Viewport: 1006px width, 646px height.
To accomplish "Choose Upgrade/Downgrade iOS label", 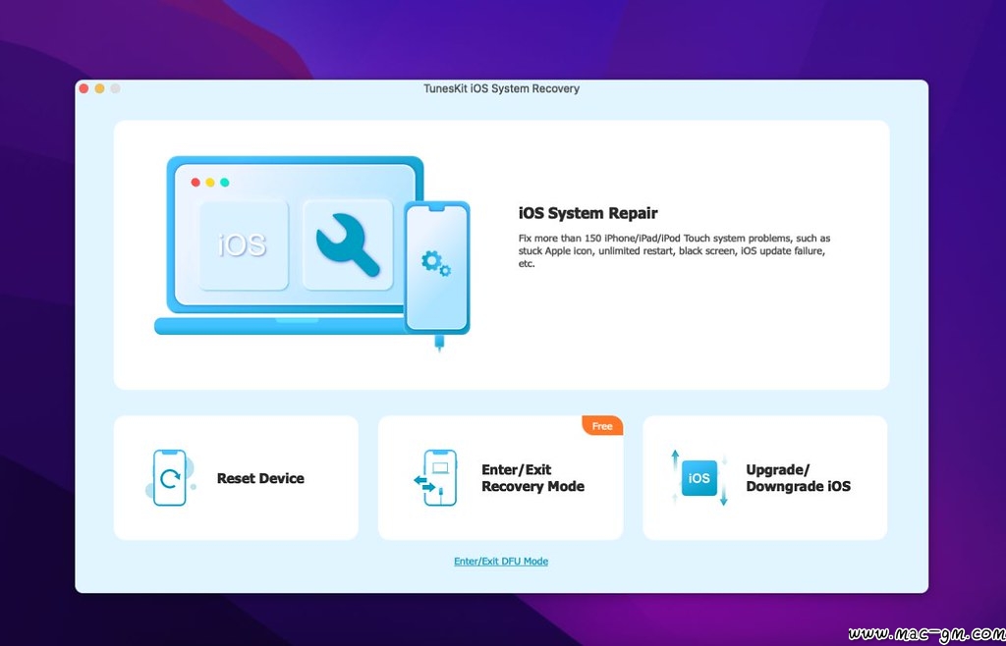I will click(x=798, y=478).
